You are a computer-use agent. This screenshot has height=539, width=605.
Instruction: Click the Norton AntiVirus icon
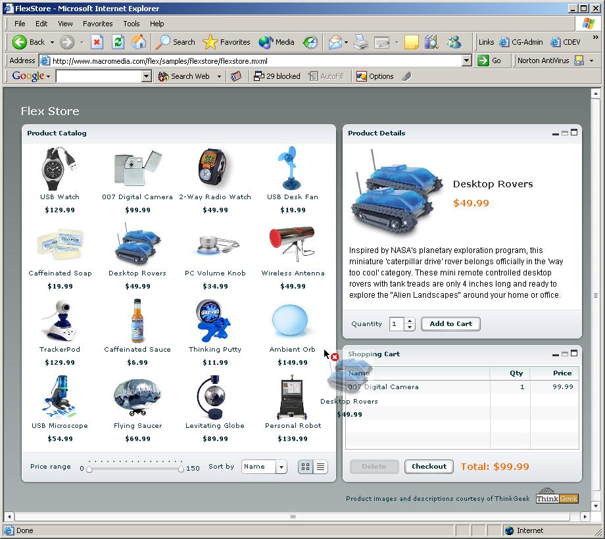tap(579, 60)
